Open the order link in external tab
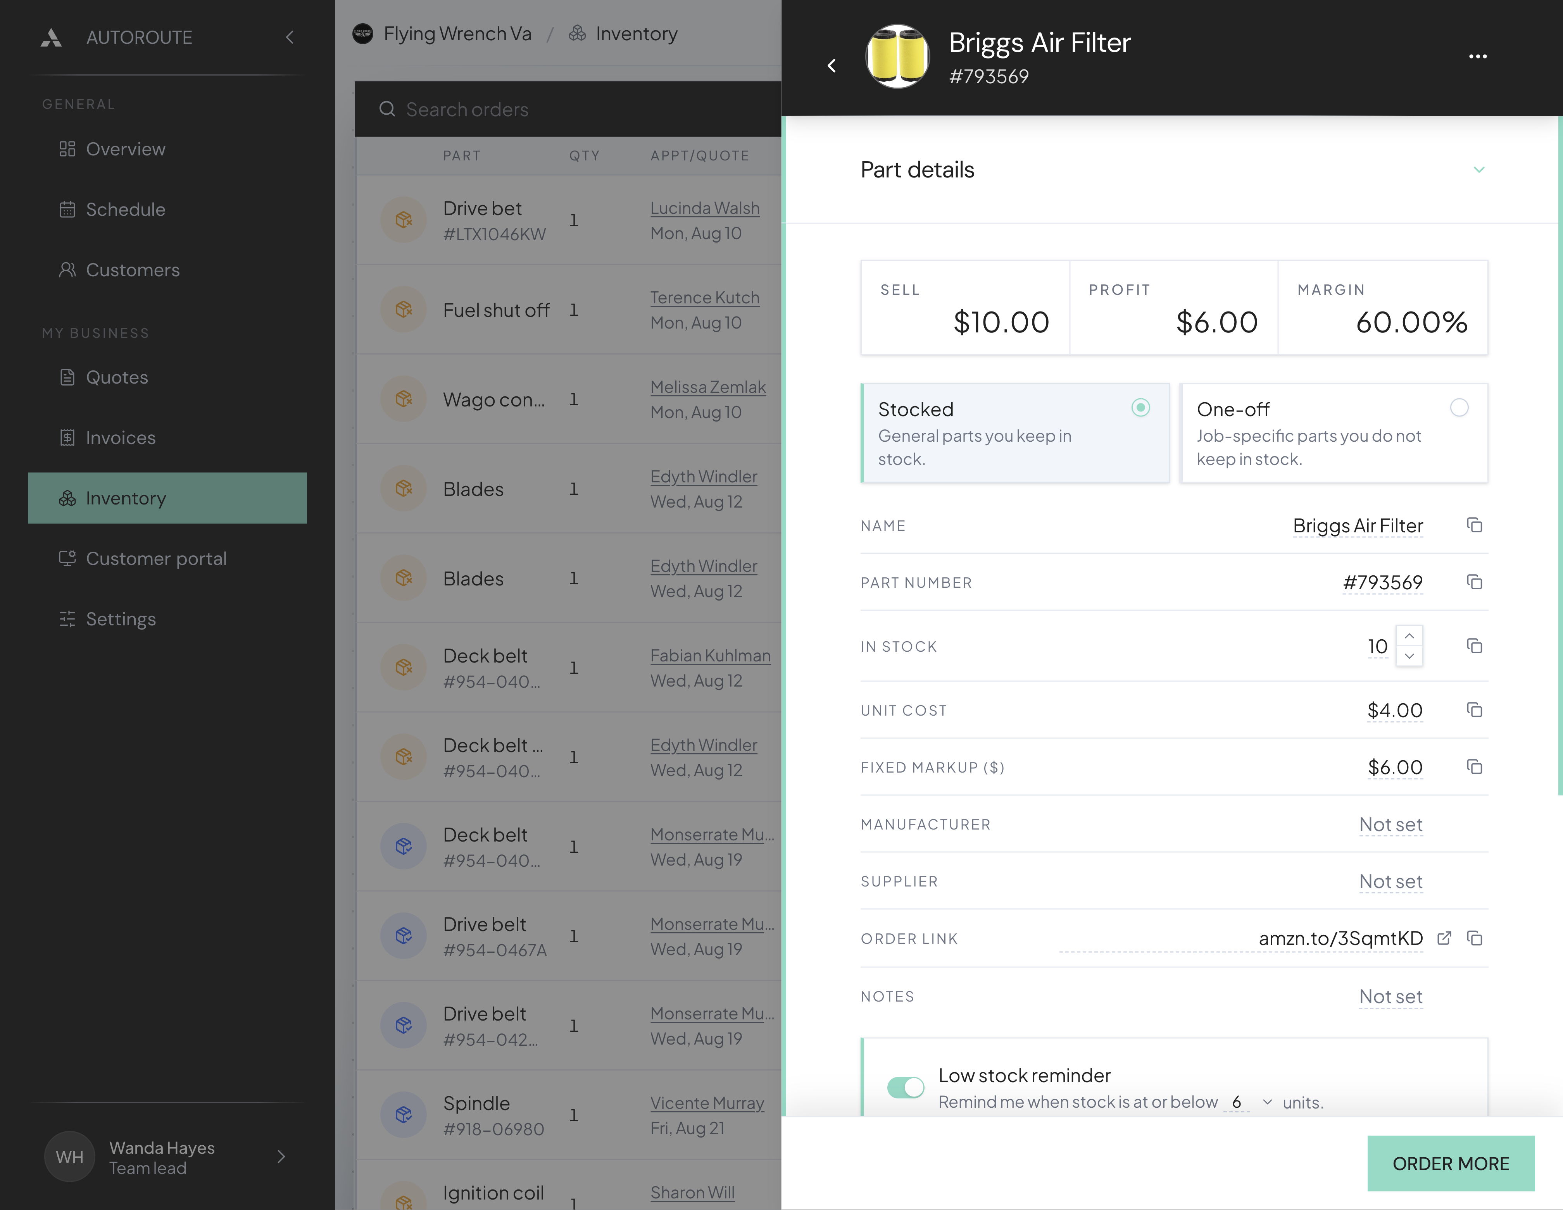 [1444, 938]
